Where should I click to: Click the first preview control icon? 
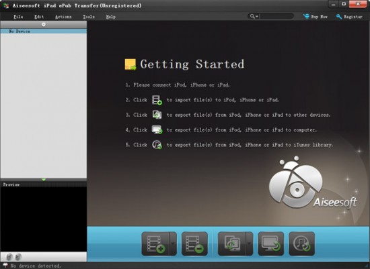(x=9, y=257)
